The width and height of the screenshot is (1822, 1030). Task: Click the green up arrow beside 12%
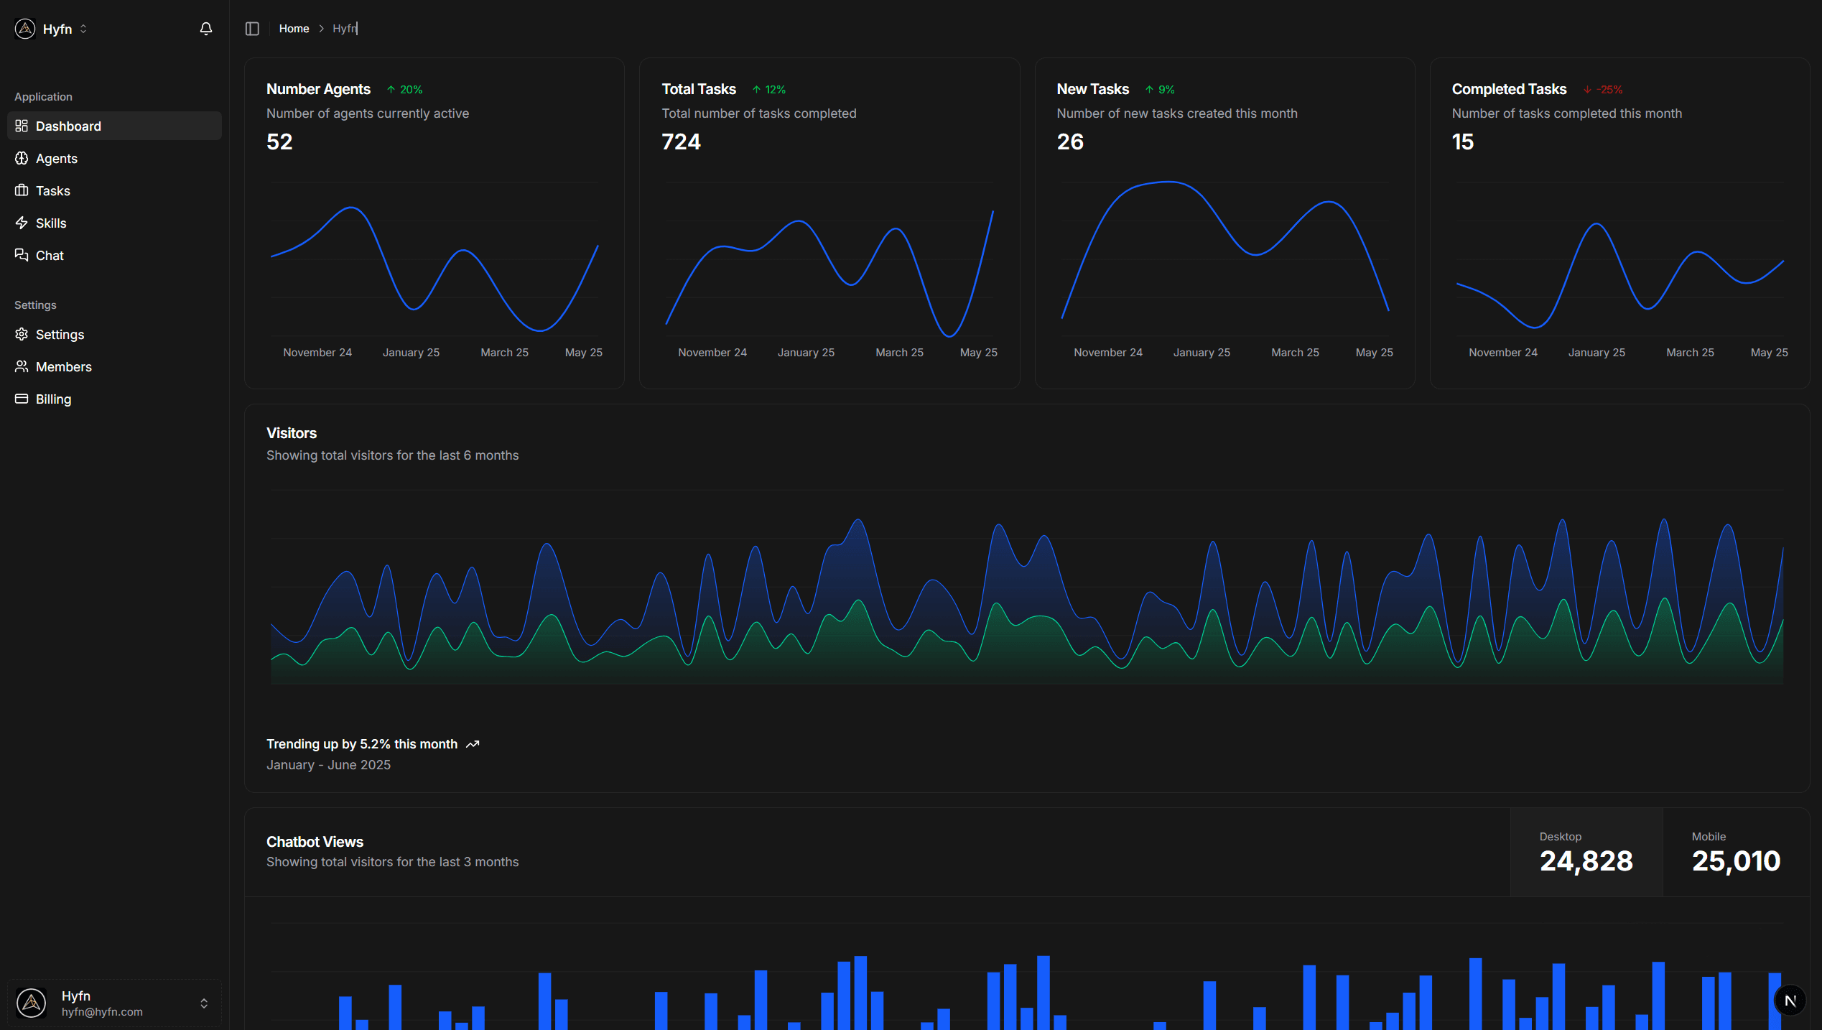[x=756, y=90]
